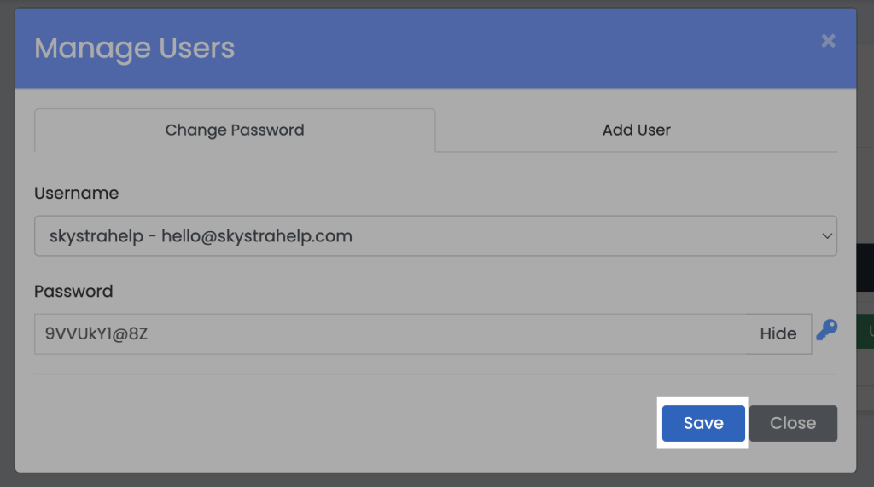Save the new password
Screen dimensions: 874x487
pos(703,423)
